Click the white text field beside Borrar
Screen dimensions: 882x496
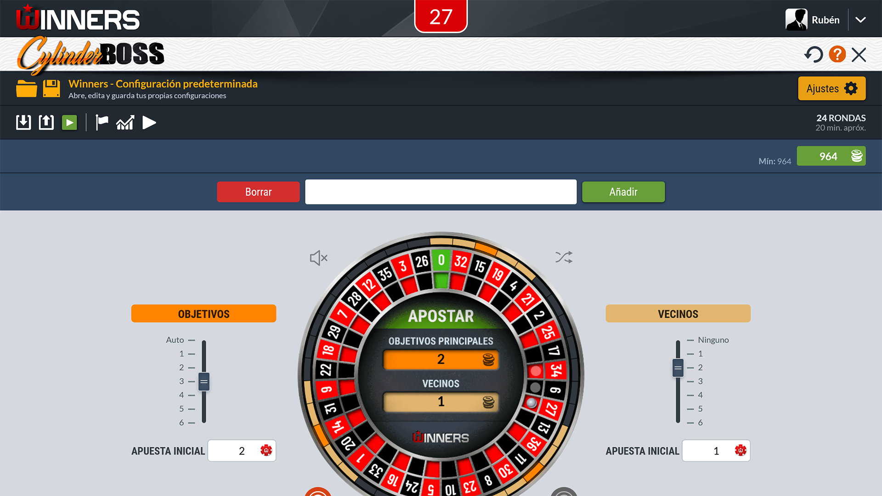click(441, 192)
